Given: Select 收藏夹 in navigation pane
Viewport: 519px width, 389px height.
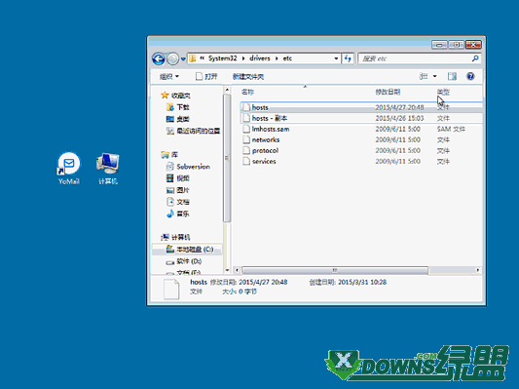Looking at the screenshot, I should point(175,96).
